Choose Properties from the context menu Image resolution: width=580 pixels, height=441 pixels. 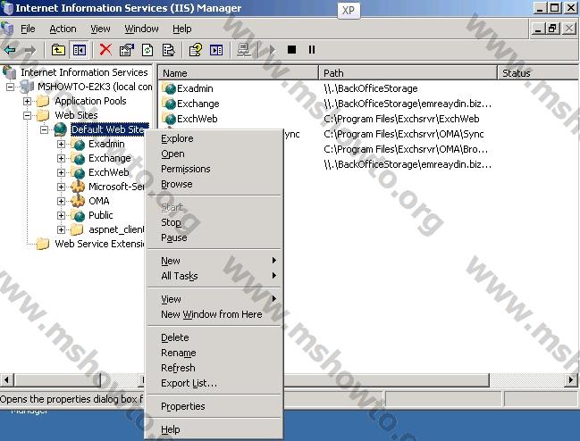pyautogui.click(x=214, y=406)
